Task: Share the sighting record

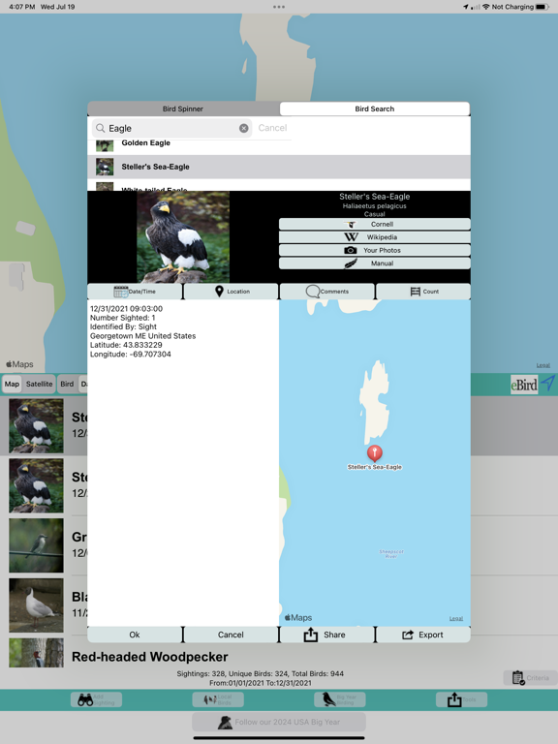Action: tap(326, 635)
